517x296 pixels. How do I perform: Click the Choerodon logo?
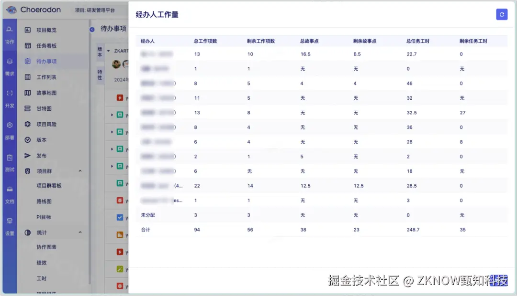click(34, 10)
